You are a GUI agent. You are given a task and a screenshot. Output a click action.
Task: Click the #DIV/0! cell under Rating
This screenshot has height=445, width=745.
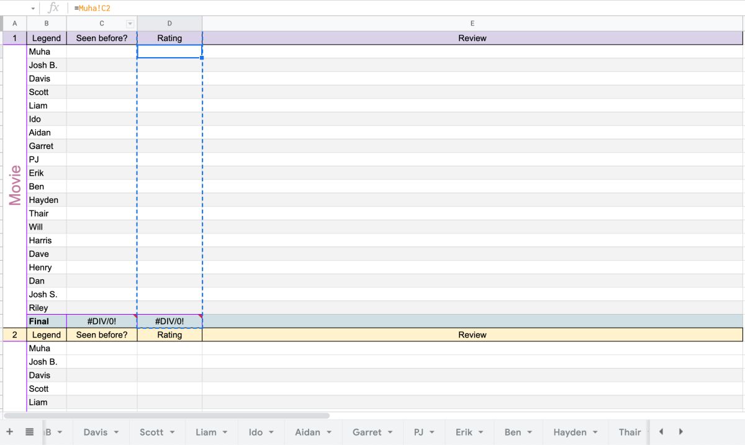pos(169,321)
